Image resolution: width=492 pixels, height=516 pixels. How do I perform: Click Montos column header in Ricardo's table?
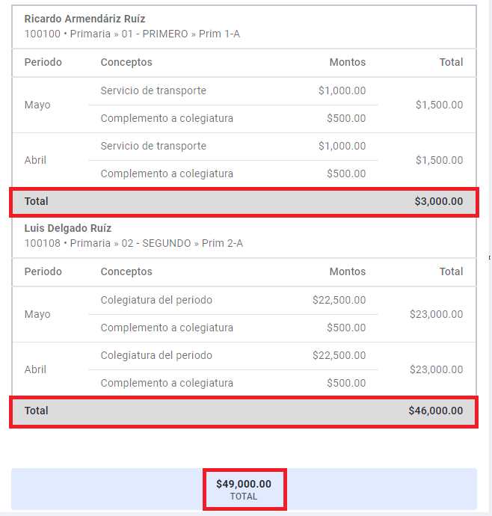pyautogui.click(x=348, y=62)
